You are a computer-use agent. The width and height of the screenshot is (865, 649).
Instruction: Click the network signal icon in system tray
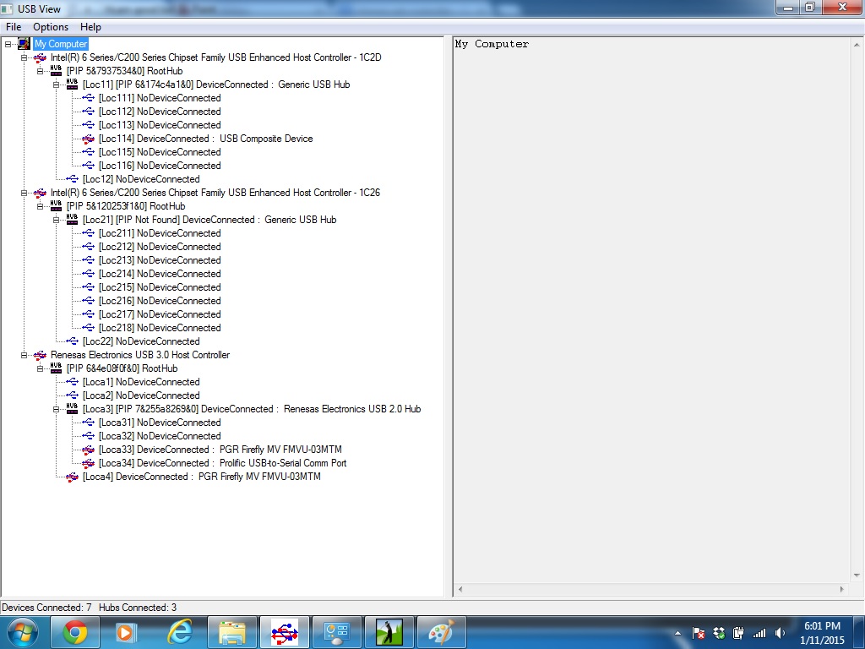(x=759, y=633)
